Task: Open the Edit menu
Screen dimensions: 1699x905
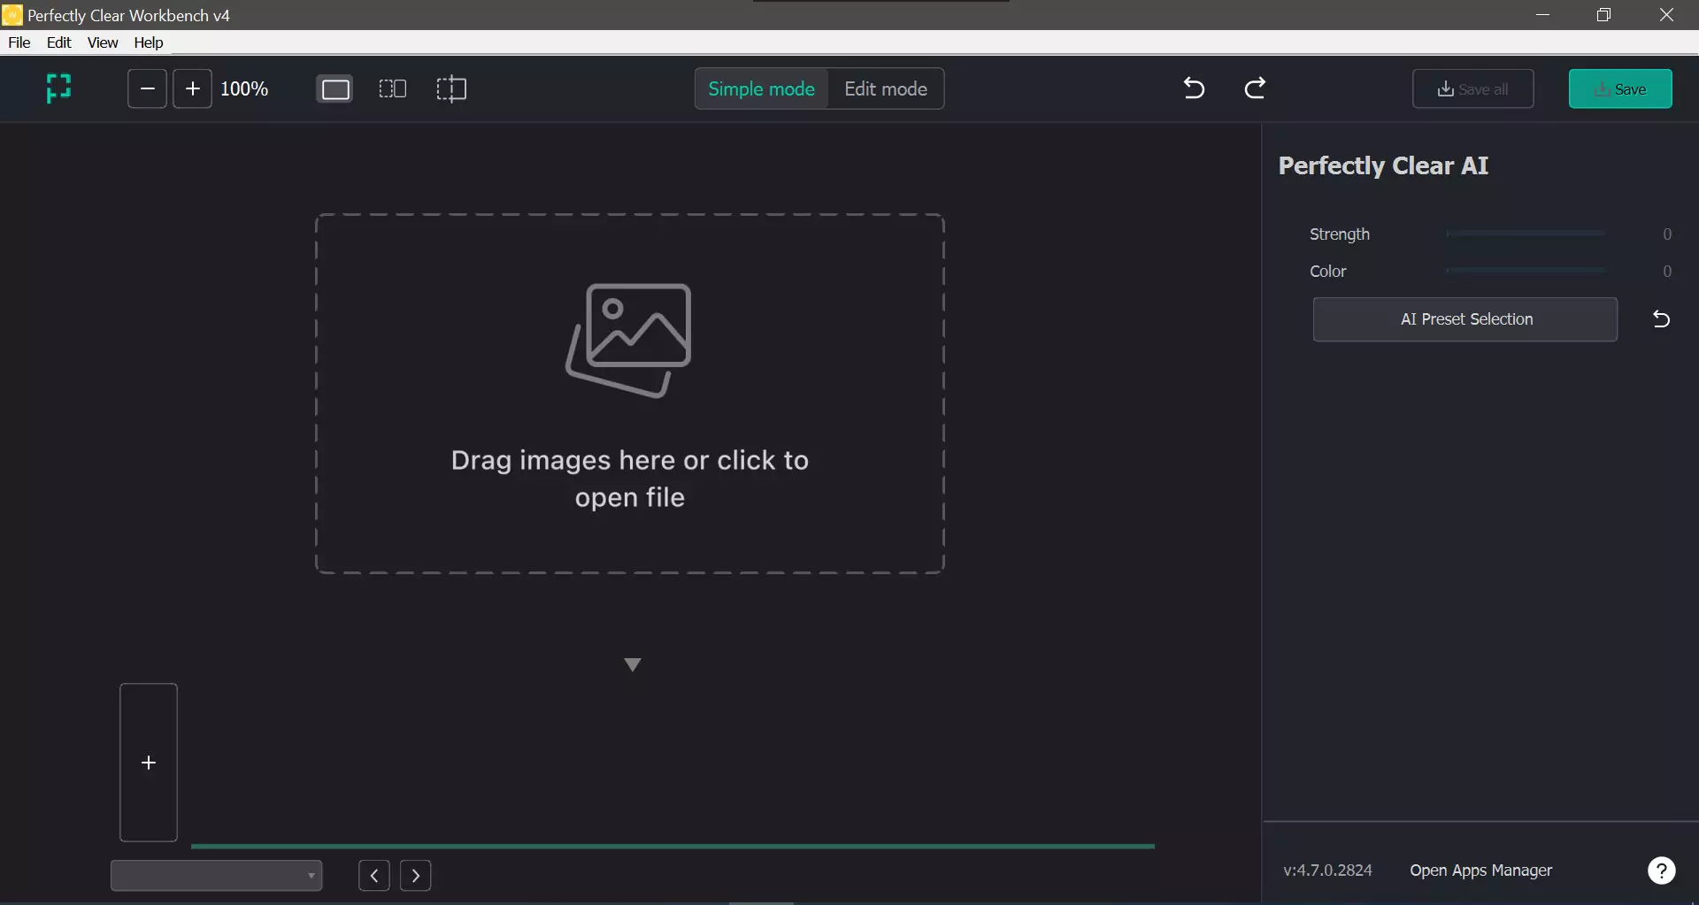Action: pyautogui.click(x=58, y=42)
